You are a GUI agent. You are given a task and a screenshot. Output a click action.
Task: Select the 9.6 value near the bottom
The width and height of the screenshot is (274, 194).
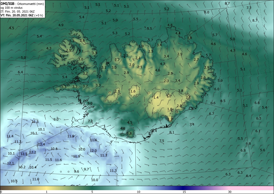[76, 171]
